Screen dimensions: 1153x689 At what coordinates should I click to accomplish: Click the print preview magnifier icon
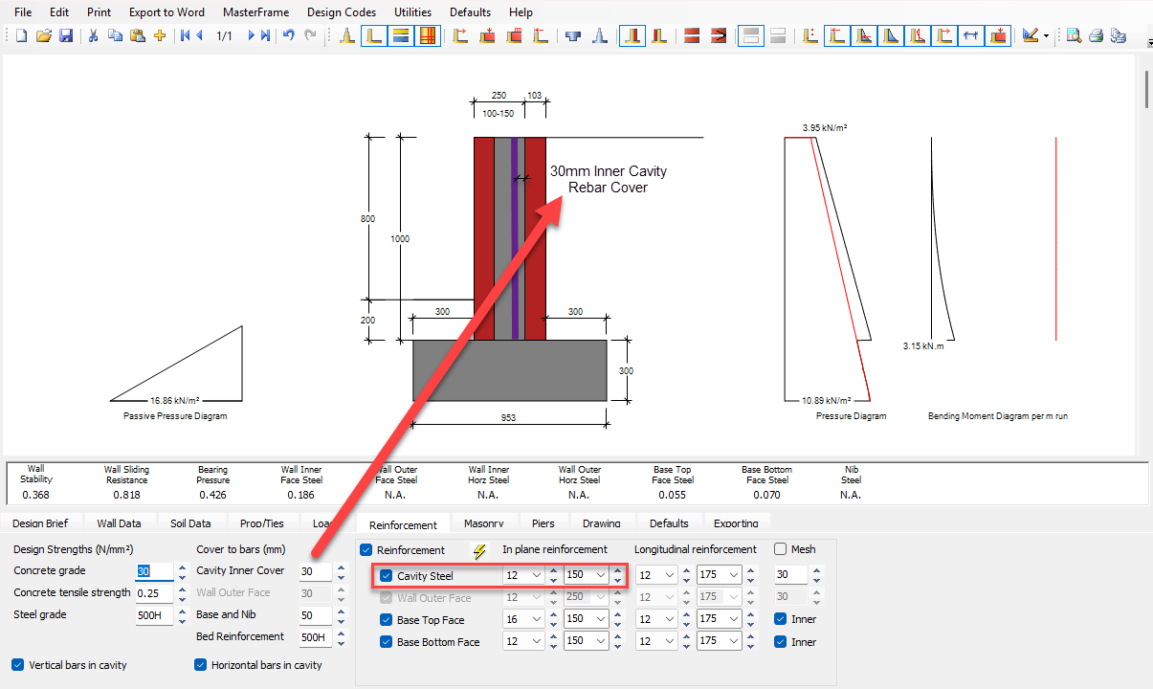[x=1074, y=35]
